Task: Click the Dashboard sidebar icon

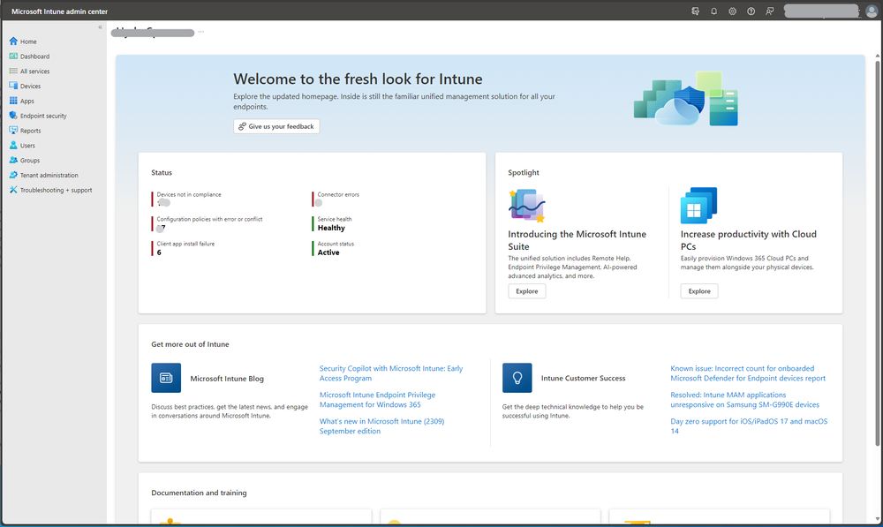Action: 13,56
